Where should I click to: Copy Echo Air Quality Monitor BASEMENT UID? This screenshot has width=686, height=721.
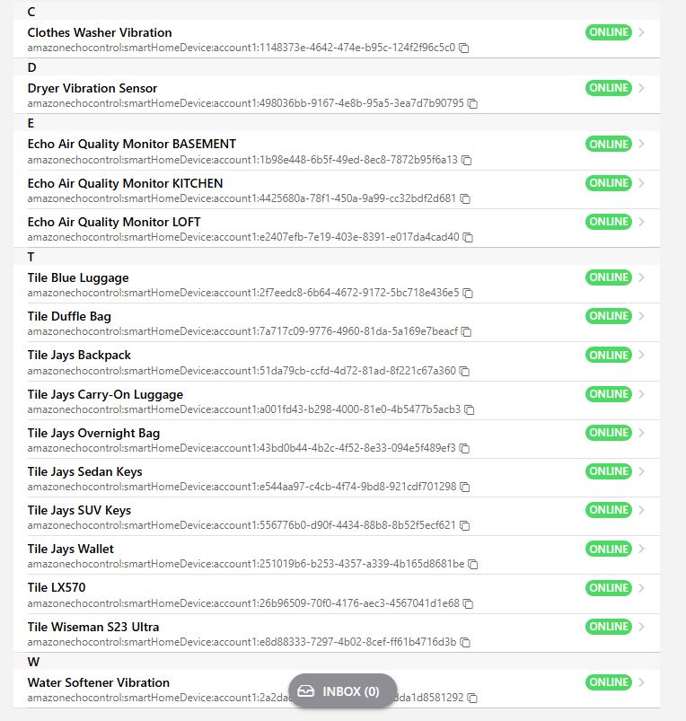coord(467,160)
